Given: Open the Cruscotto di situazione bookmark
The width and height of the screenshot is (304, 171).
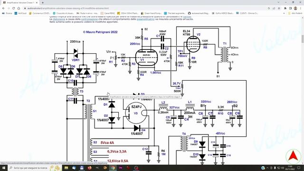Looking at the screenshot, I should point(63,13).
